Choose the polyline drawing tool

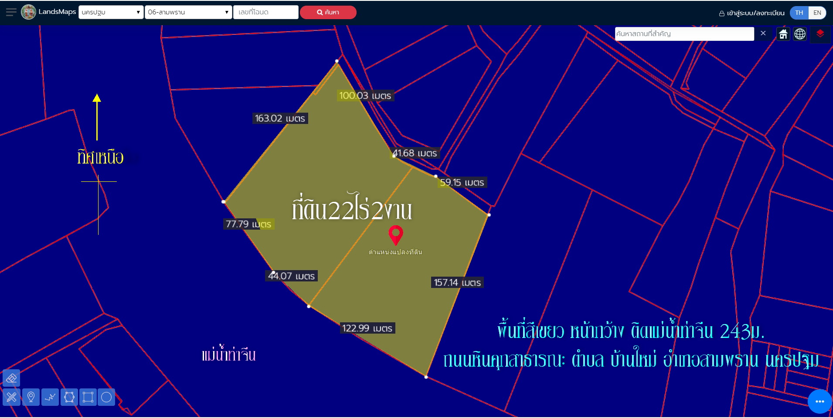[x=50, y=397]
